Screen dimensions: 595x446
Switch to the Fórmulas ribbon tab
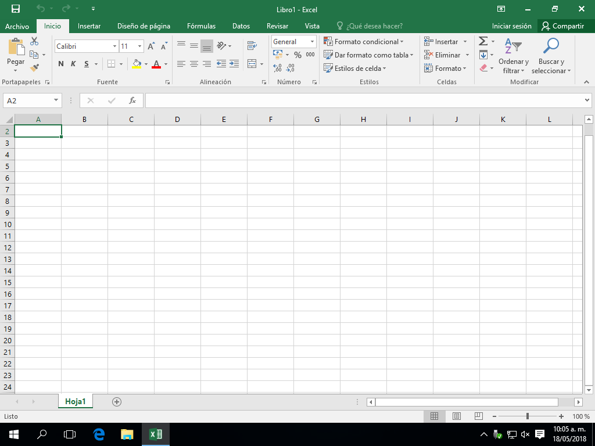[201, 26]
